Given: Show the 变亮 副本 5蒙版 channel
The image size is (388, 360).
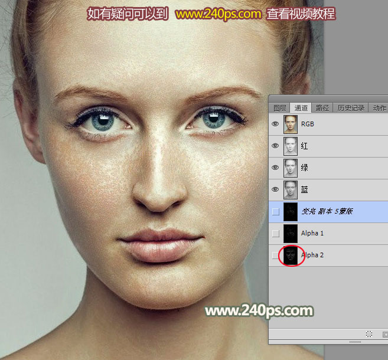Looking at the screenshot, I should coord(275,211).
